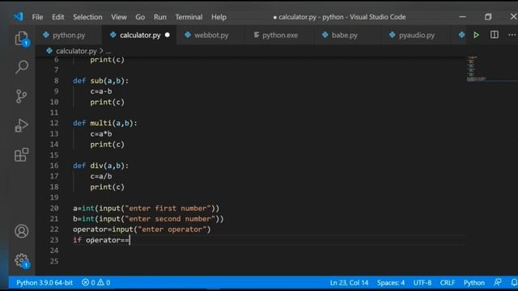
Task: Open the Source Control view
Action: pyautogui.click(x=22, y=96)
